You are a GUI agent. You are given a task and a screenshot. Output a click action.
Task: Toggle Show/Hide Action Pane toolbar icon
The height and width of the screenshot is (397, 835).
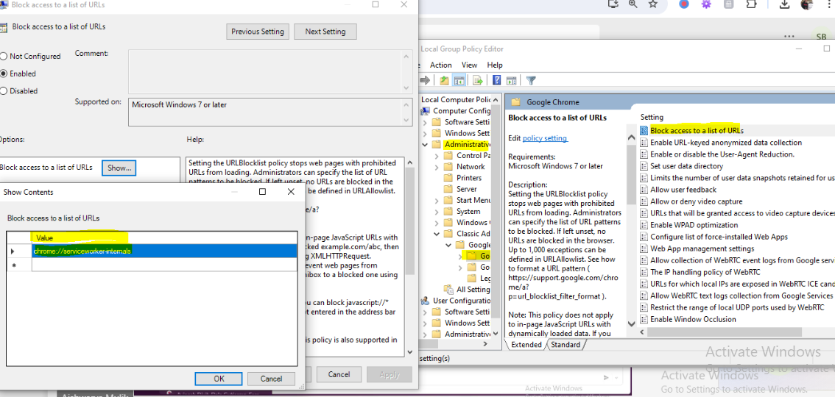pyautogui.click(x=511, y=80)
